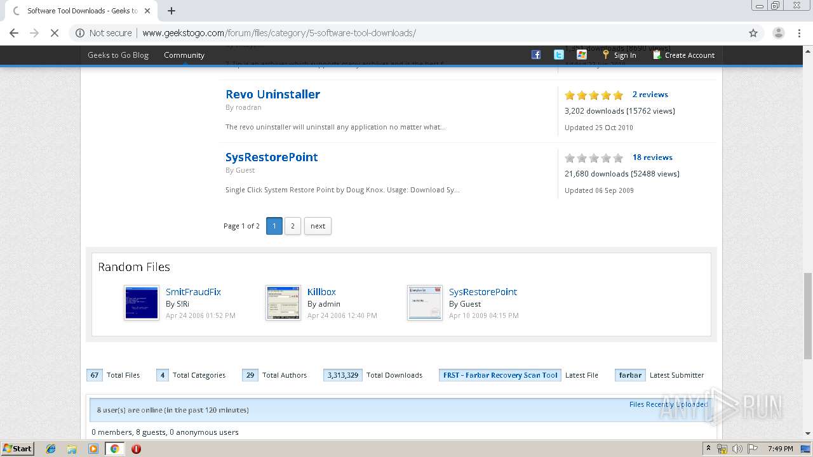The width and height of the screenshot is (813, 457).
Task: Open FRST - Farbar Recovery Scan Tool latest file
Action: [500, 375]
